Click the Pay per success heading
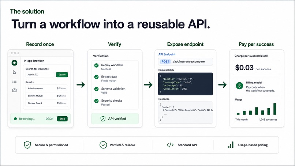The image size is (295, 166). [256, 44]
